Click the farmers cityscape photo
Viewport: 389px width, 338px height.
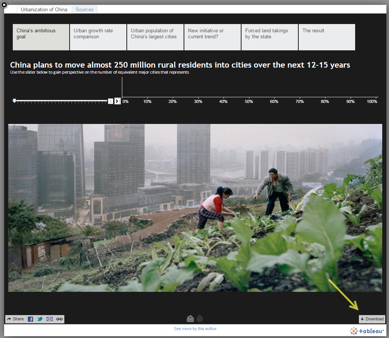click(195, 208)
